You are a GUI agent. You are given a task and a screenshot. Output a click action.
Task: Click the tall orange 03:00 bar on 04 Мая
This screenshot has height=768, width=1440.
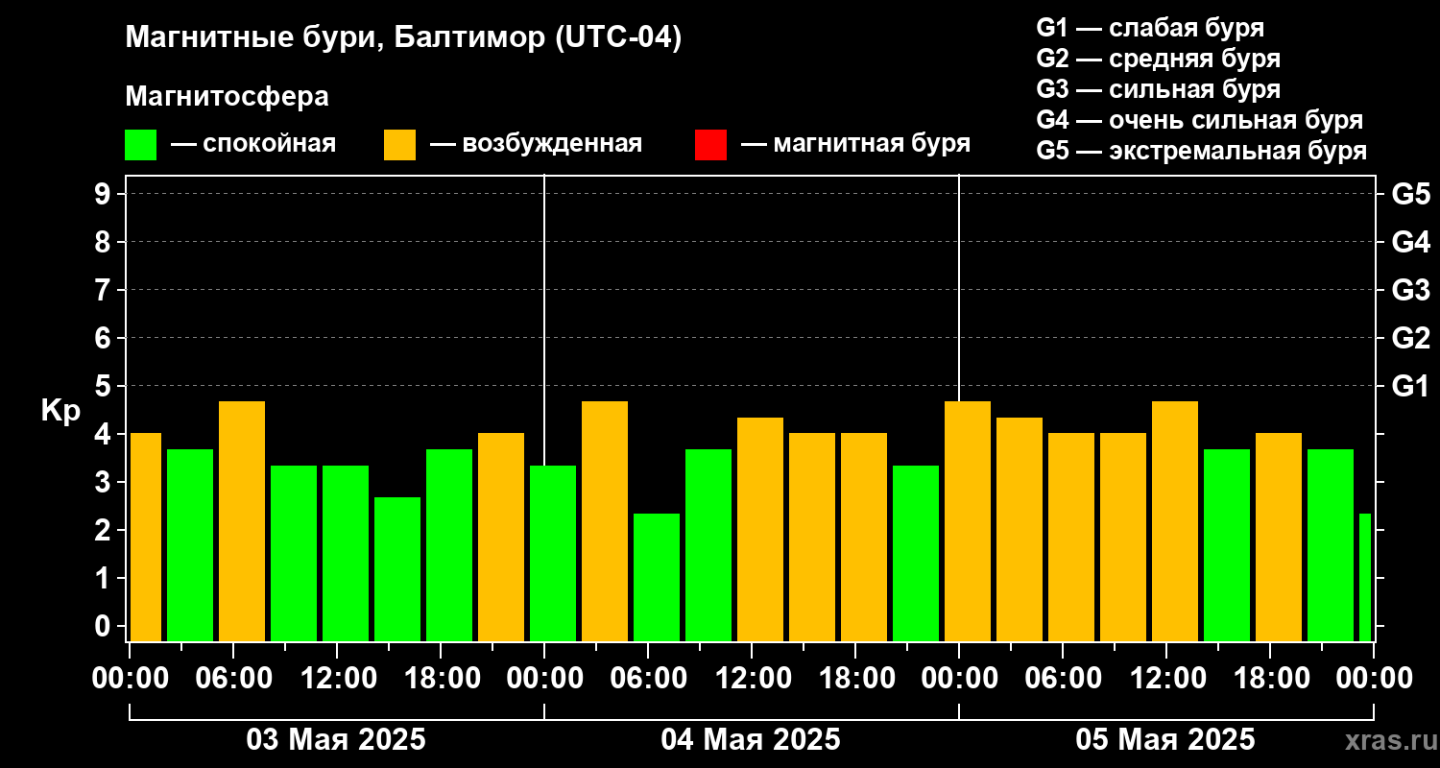(x=605, y=521)
